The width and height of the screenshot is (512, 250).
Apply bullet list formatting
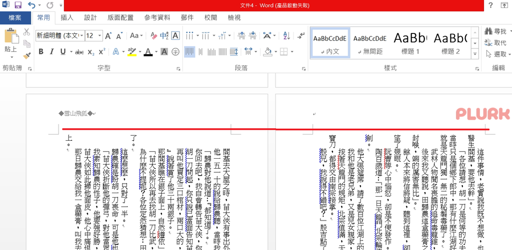click(189, 35)
